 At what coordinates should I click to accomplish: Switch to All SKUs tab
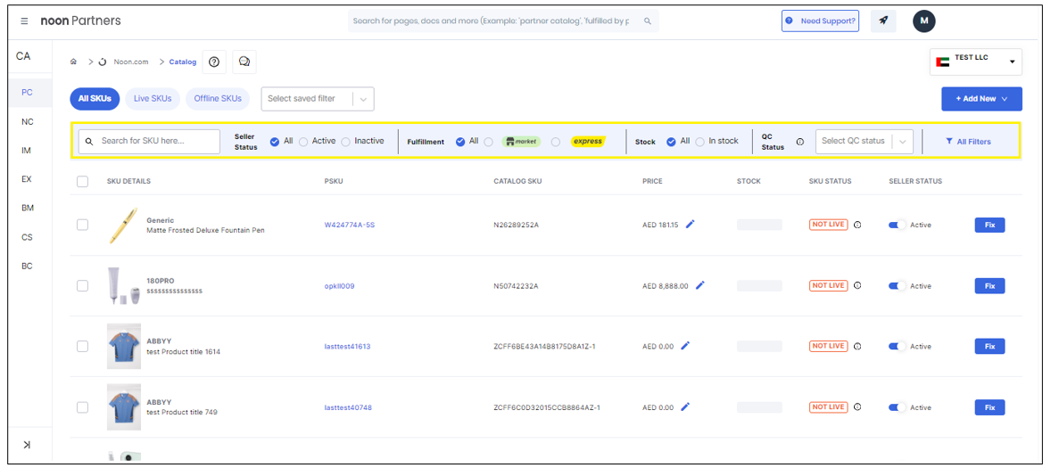(x=95, y=98)
